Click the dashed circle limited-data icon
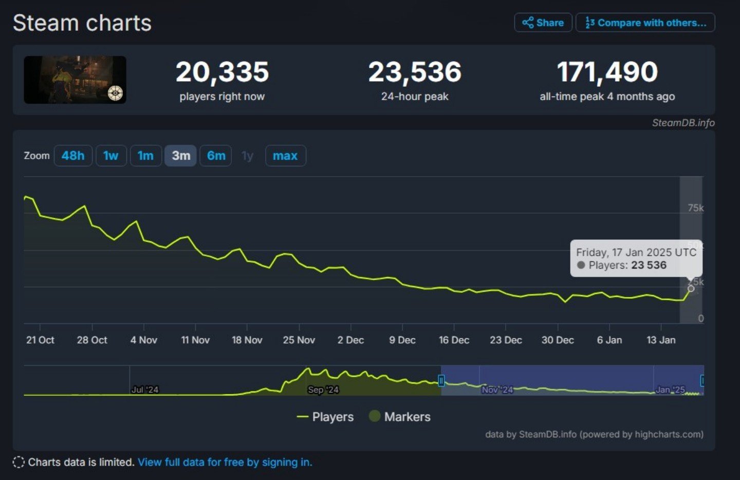The height and width of the screenshot is (480, 740). pyautogui.click(x=18, y=462)
